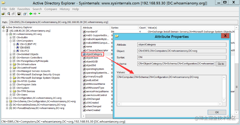Select OU=Microsoft Exchange Security Groups item
Image resolution: width=240 pixels, height=125 pixels.
[38, 74]
